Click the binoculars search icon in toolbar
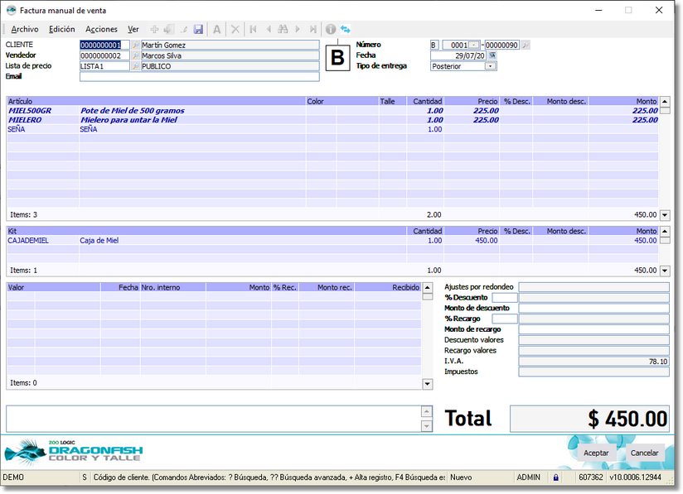The width and height of the screenshot is (683, 494). coord(283,29)
